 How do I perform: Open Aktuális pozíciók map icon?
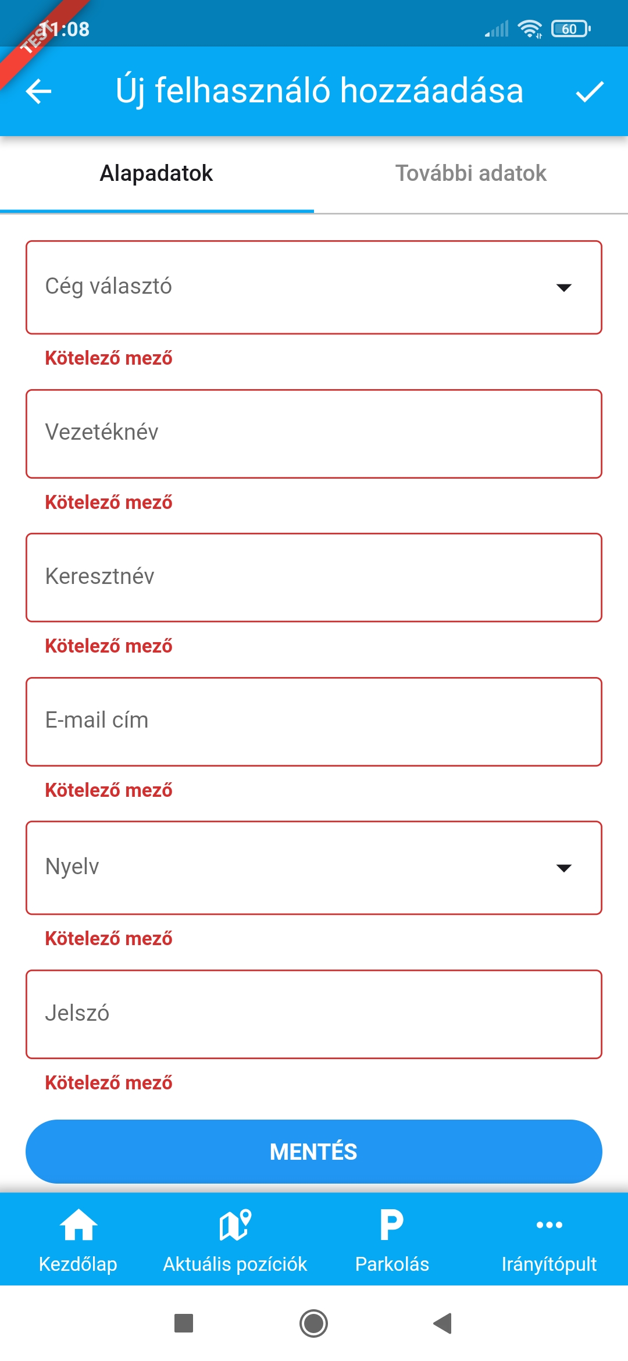pyautogui.click(x=235, y=1225)
